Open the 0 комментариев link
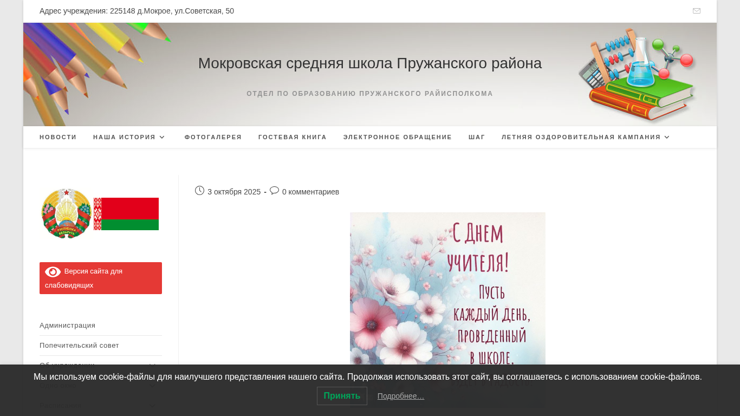This screenshot has width=740, height=416. [x=310, y=192]
